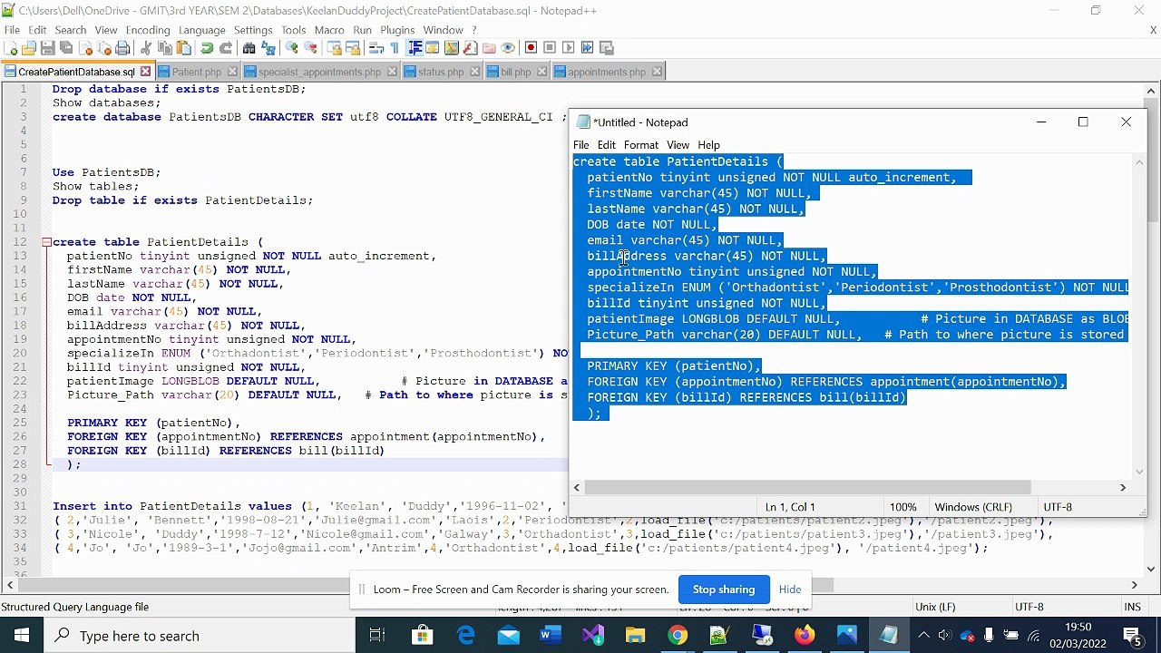Click the Print toolbar icon
1161x653 pixels.
tap(122, 48)
